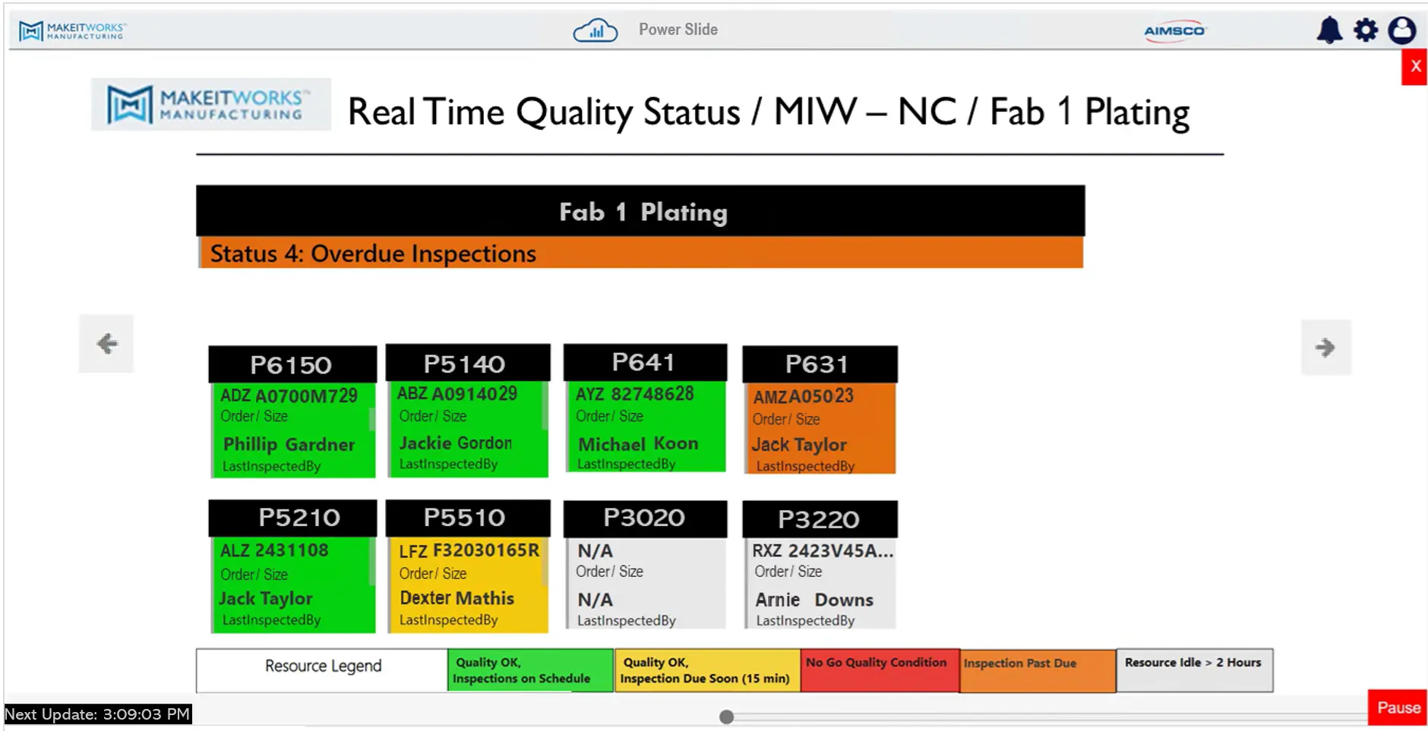Pause the slideshow
The image size is (1428, 731).
click(1398, 707)
